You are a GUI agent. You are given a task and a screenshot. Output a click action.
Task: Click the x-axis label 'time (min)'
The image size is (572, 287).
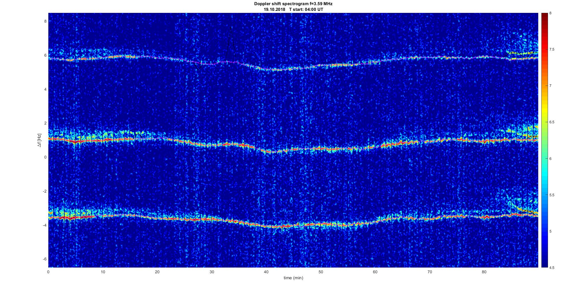click(293, 278)
